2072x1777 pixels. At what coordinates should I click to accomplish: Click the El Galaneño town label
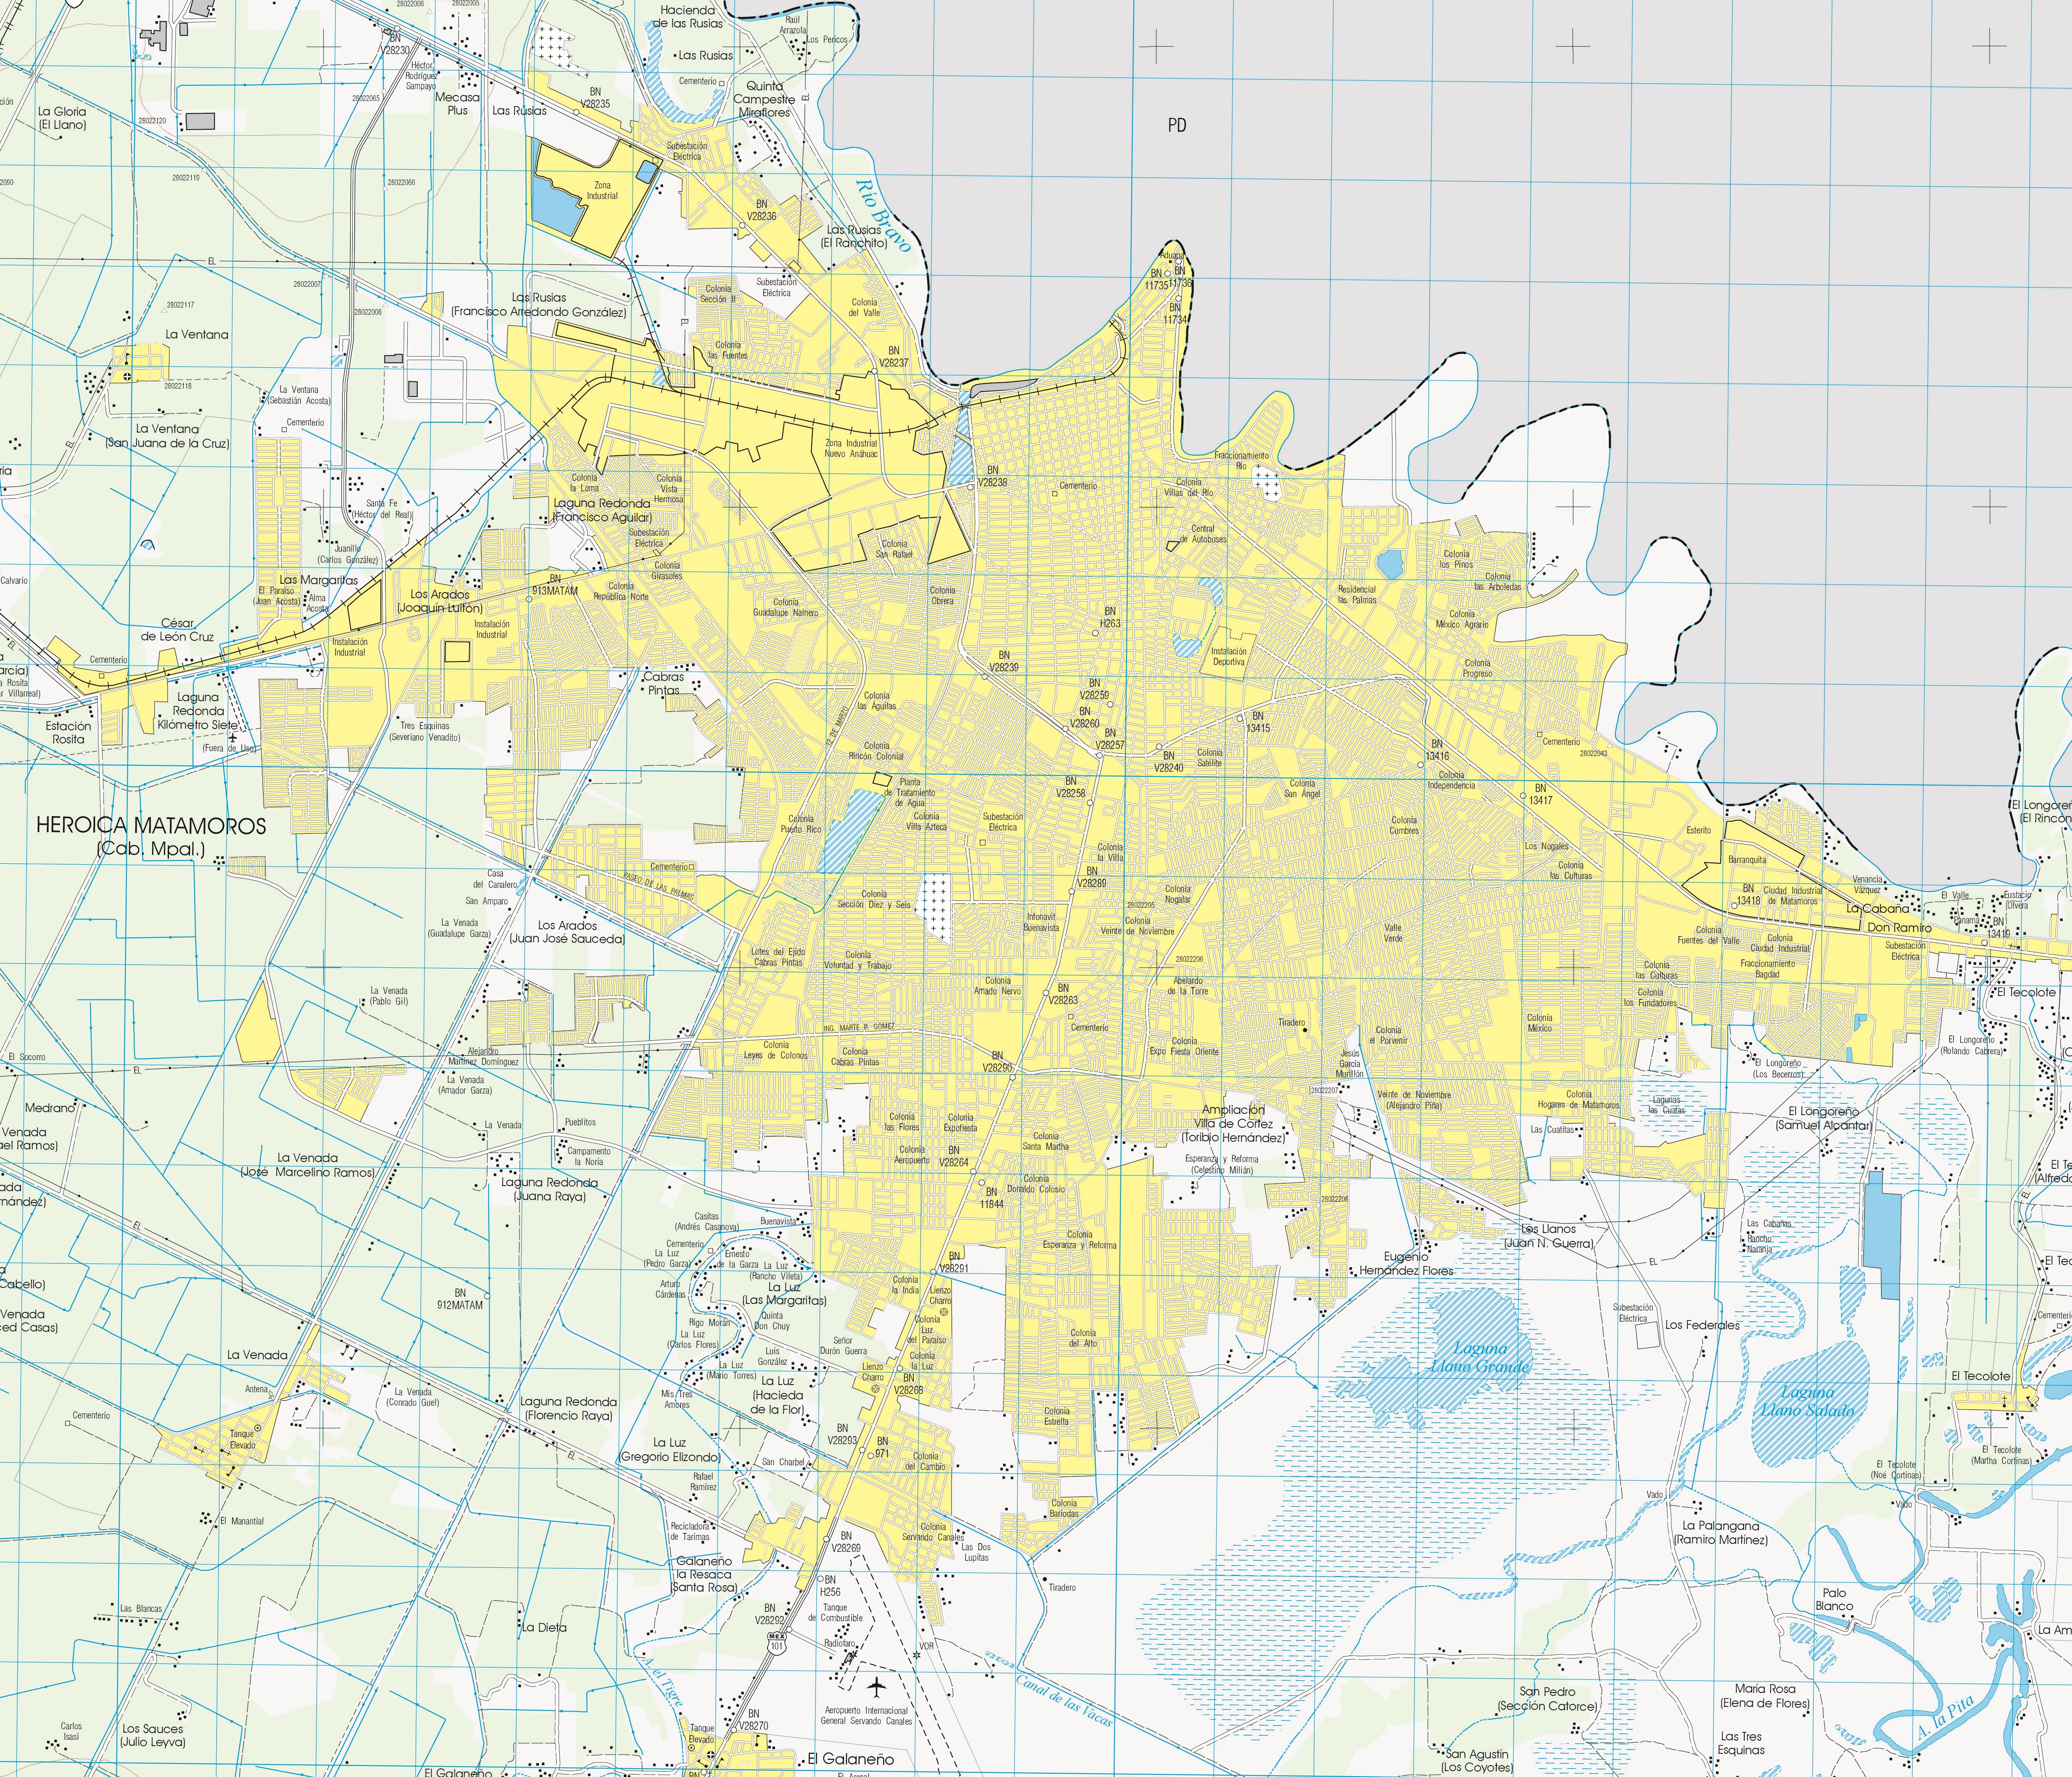(851, 1758)
